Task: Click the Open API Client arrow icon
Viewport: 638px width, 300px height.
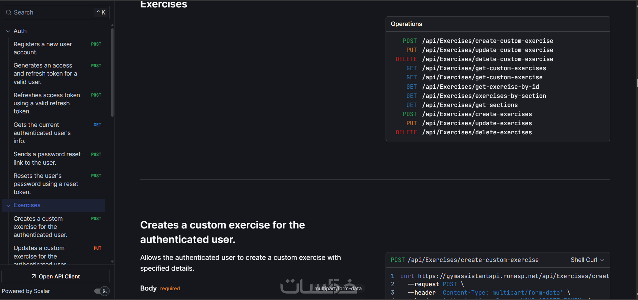Action: [33, 276]
